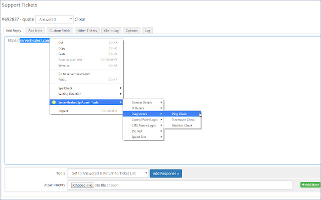Choose Print... from the context menu
The width and height of the screenshot is (321, 200).
(x=86, y=79)
